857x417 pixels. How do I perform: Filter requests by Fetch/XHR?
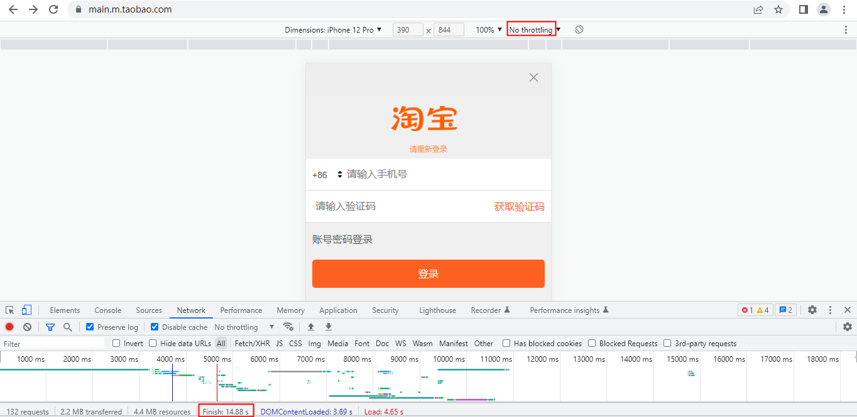[252, 344]
